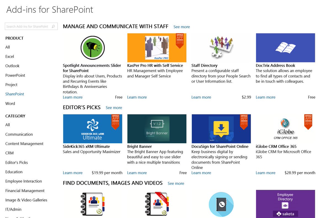331x218 pixels.
Task: Open the iGlobe CRM Office 365 icon
Action: pos(285,129)
